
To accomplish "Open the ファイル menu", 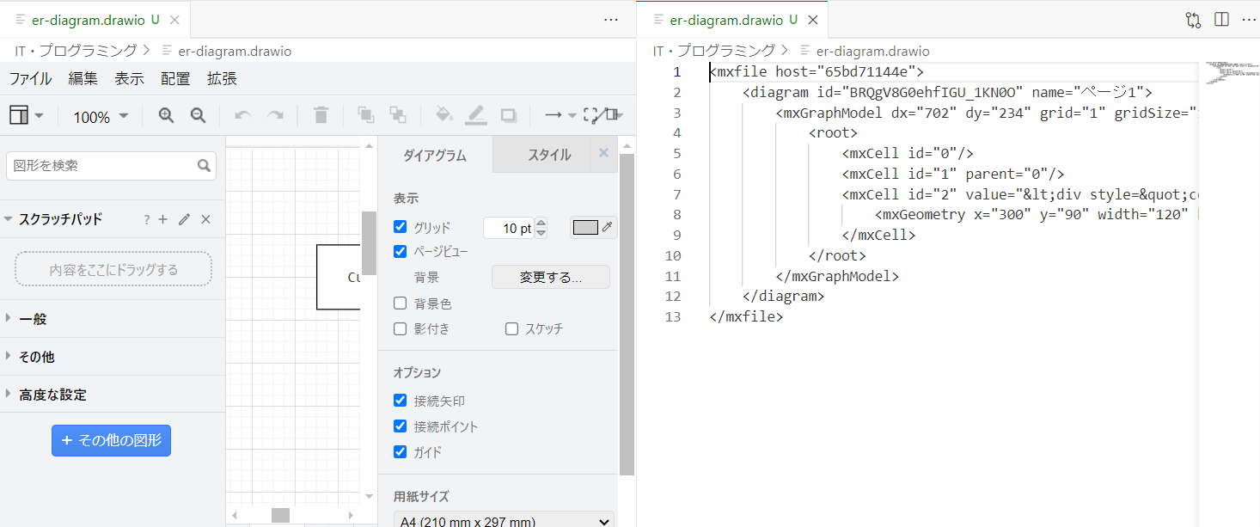I will tap(30, 78).
